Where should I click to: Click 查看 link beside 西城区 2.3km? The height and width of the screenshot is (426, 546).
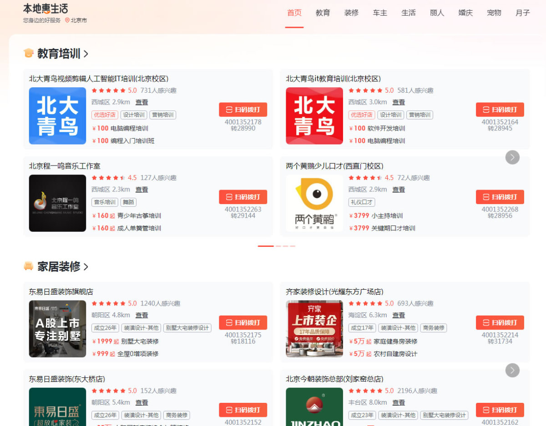tap(142, 190)
